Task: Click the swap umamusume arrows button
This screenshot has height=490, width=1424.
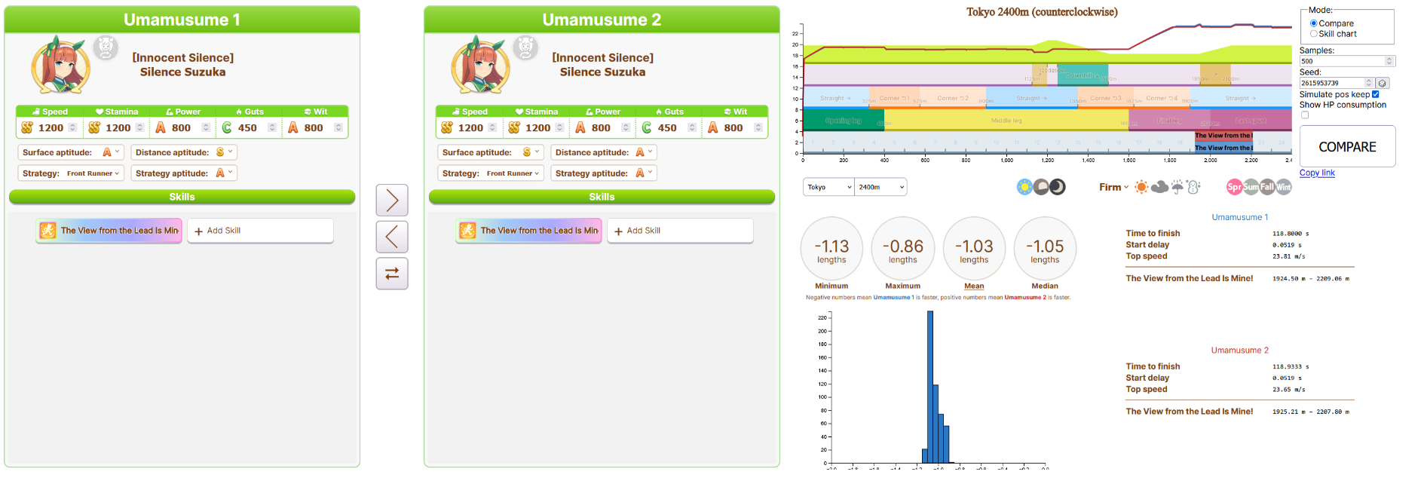Action: coord(392,274)
